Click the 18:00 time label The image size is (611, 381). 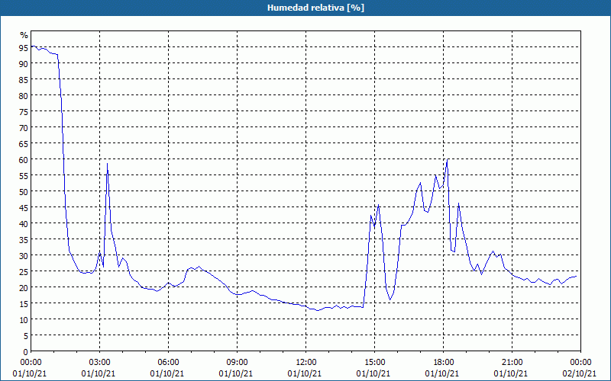click(443, 363)
